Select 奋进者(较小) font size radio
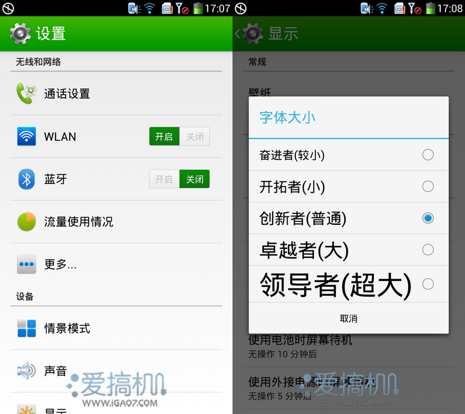The height and width of the screenshot is (414, 465). pos(428,155)
